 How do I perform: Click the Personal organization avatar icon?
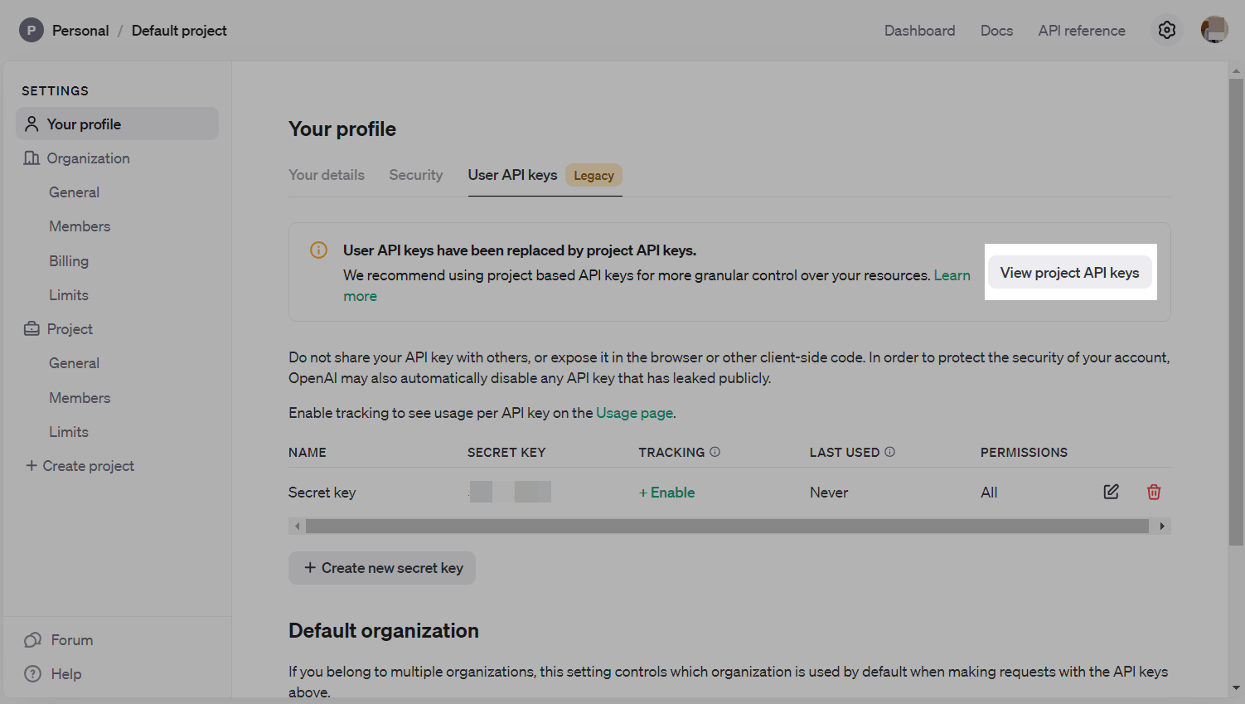[31, 31]
